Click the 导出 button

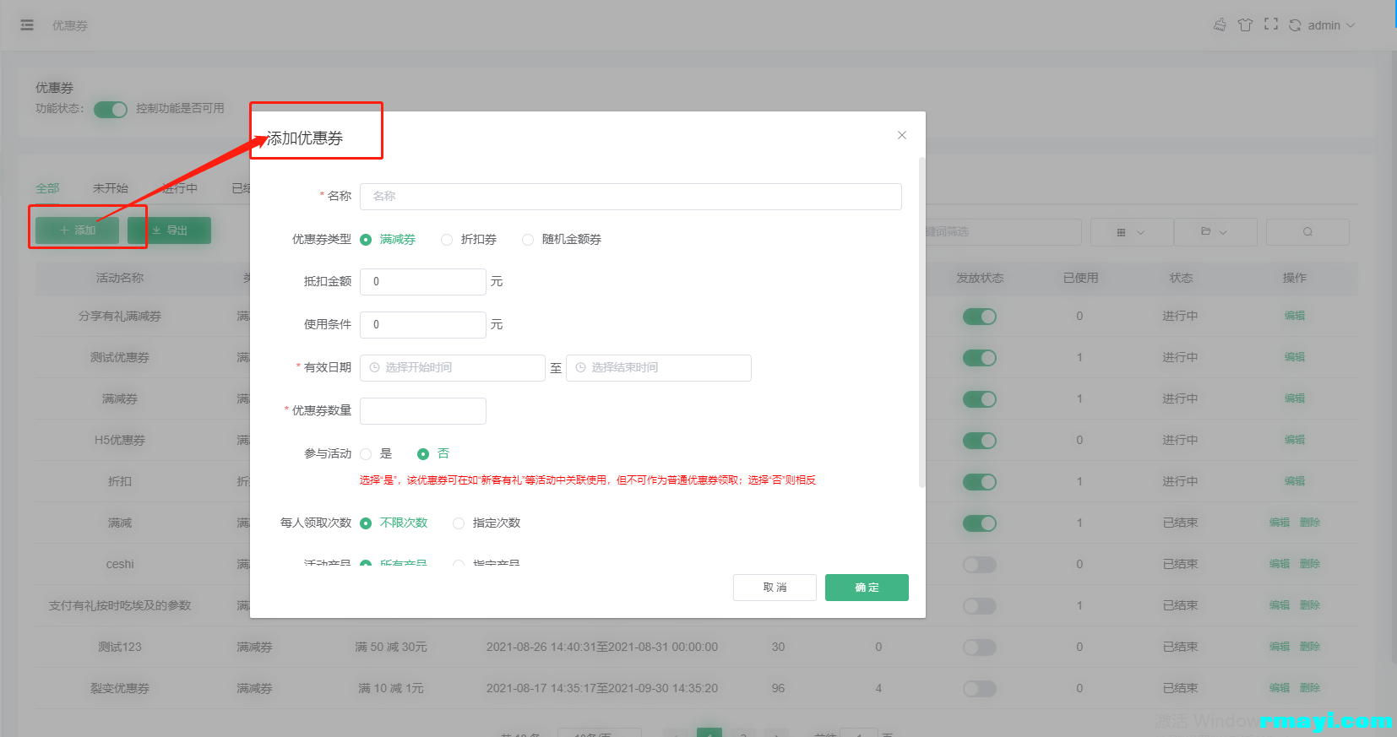(169, 230)
